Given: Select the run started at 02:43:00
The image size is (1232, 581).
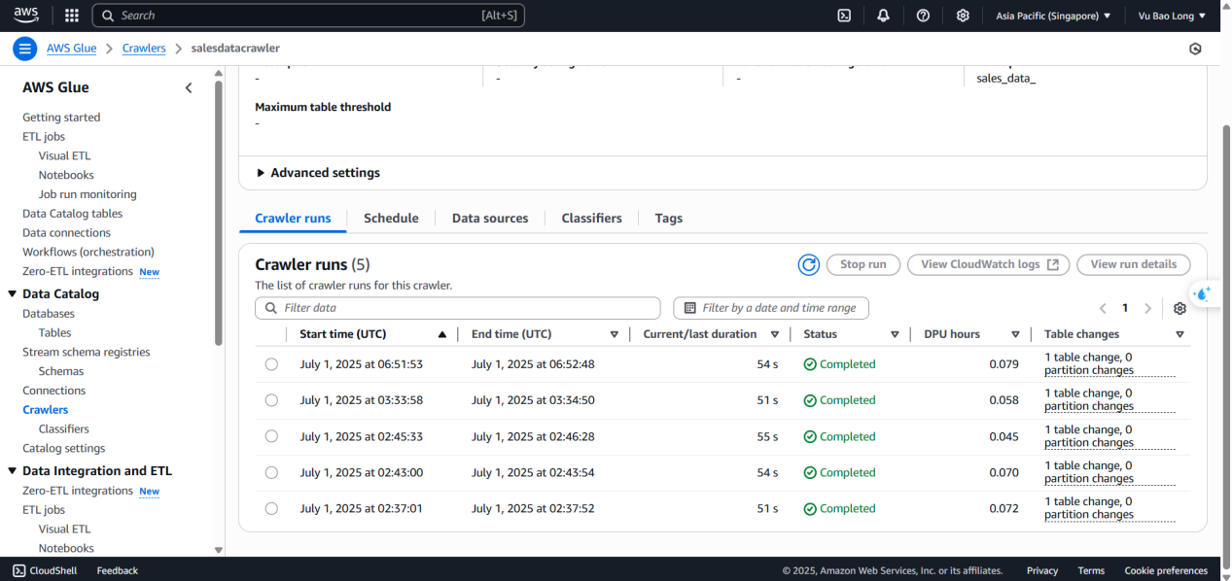Looking at the screenshot, I should 271,472.
